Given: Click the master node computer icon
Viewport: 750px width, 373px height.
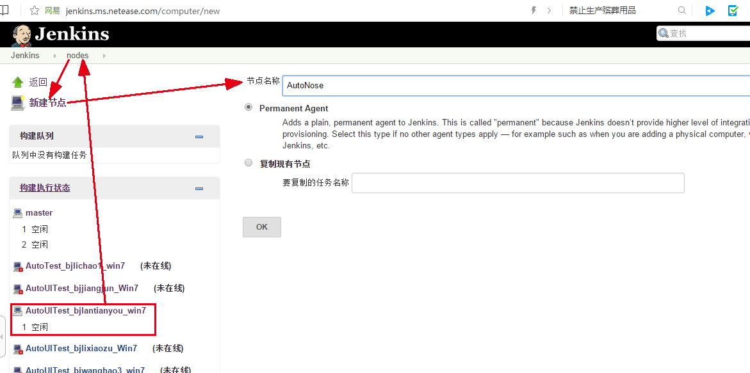Looking at the screenshot, I should (18, 213).
